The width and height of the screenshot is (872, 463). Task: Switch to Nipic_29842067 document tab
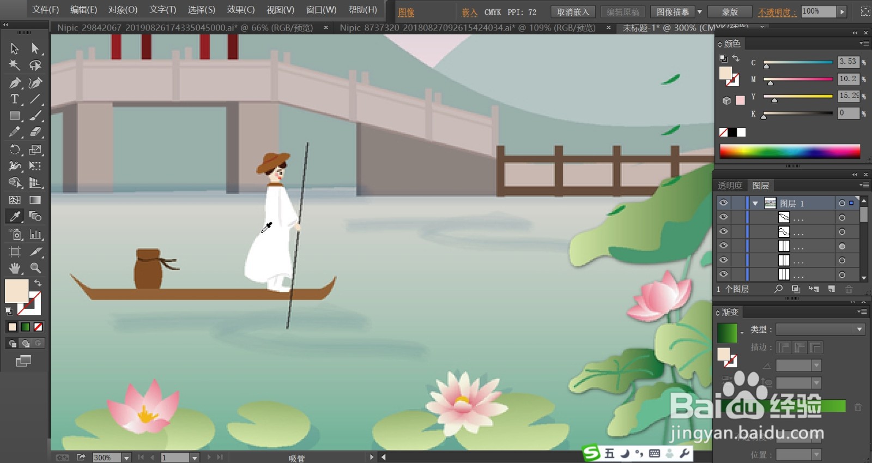(x=185, y=27)
